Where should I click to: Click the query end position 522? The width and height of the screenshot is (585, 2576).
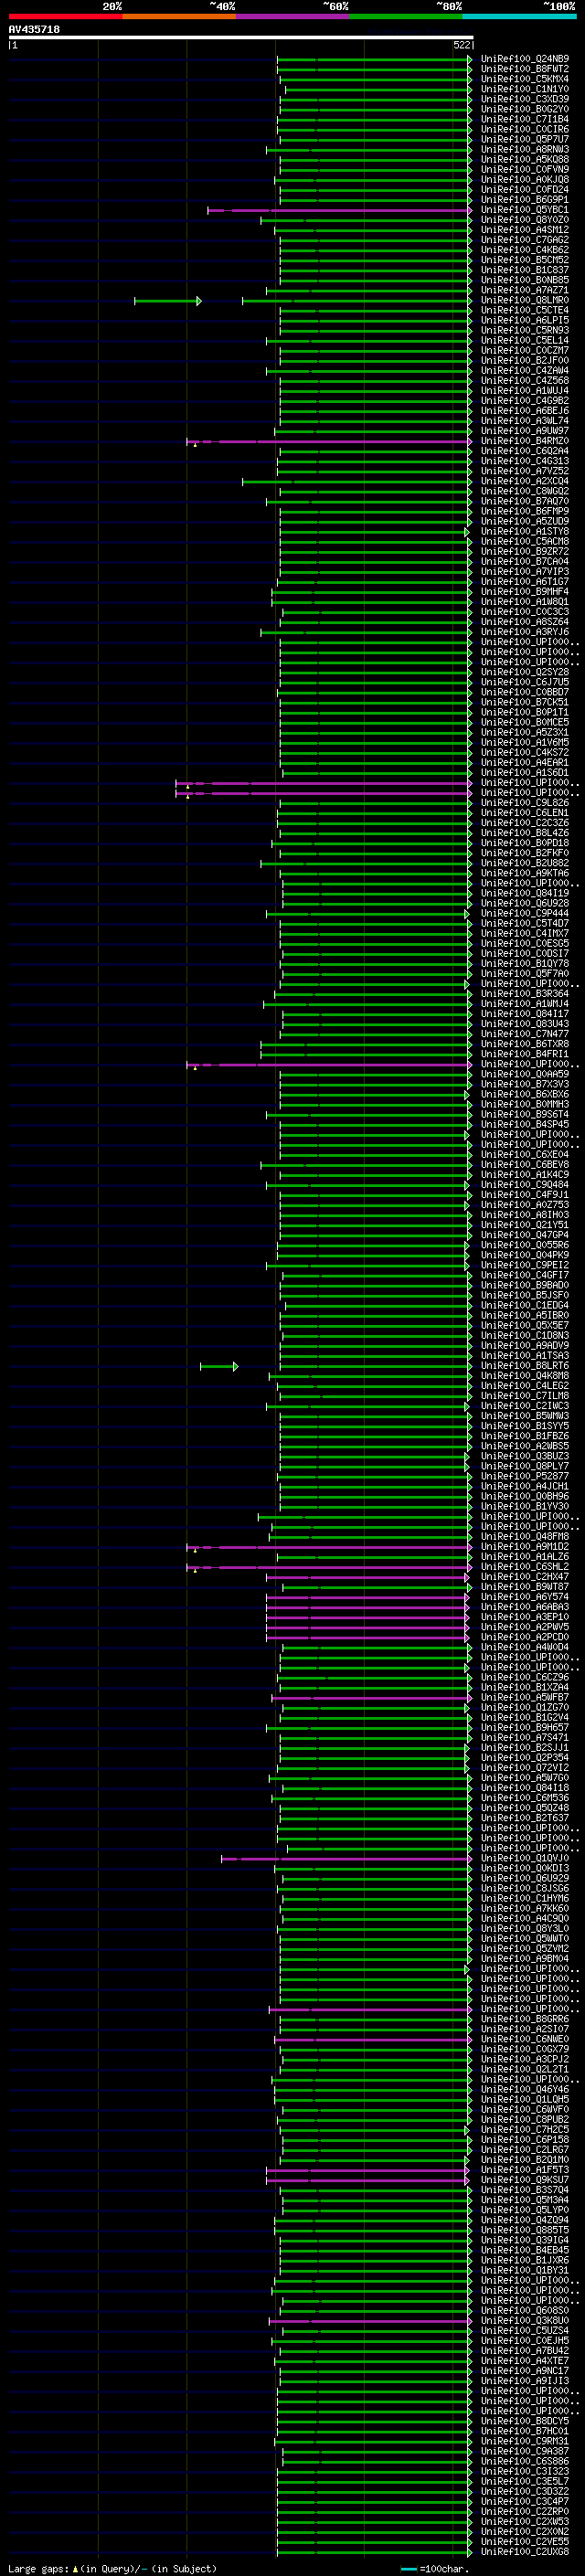(461, 45)
